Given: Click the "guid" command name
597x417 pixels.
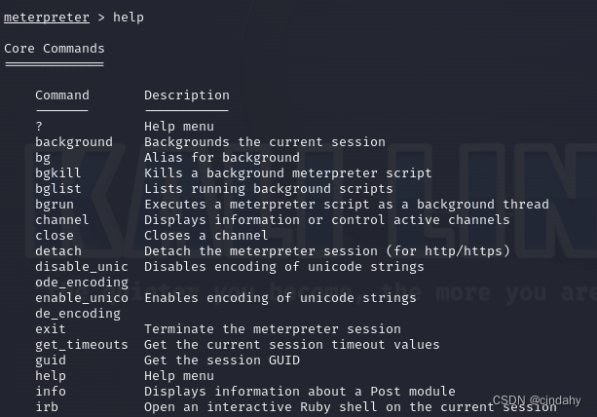Looking at the screenshot, I should tap(51, 360).
